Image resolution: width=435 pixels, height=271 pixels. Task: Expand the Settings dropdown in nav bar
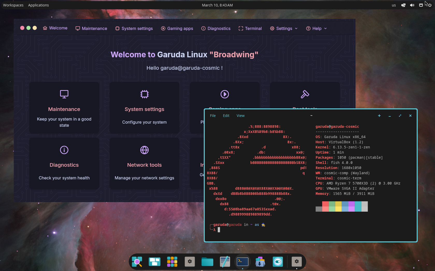pos(284,28)
